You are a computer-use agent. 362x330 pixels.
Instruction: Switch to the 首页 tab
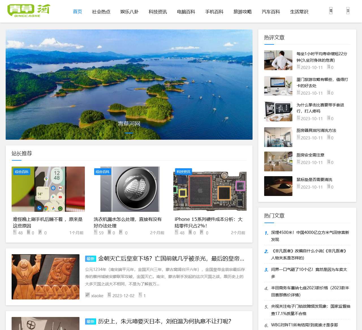coord(77,12)
